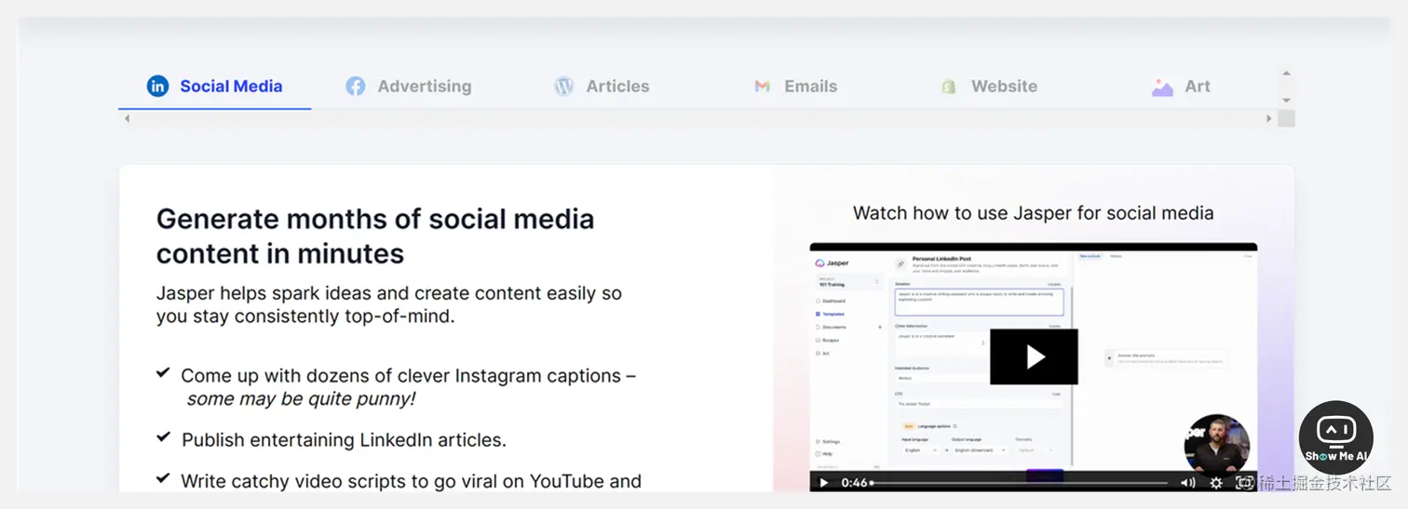This screenshot has width=1408, height=509.
Task: Click the Facebook icon beside Advertising
Action: pos(355,87)
